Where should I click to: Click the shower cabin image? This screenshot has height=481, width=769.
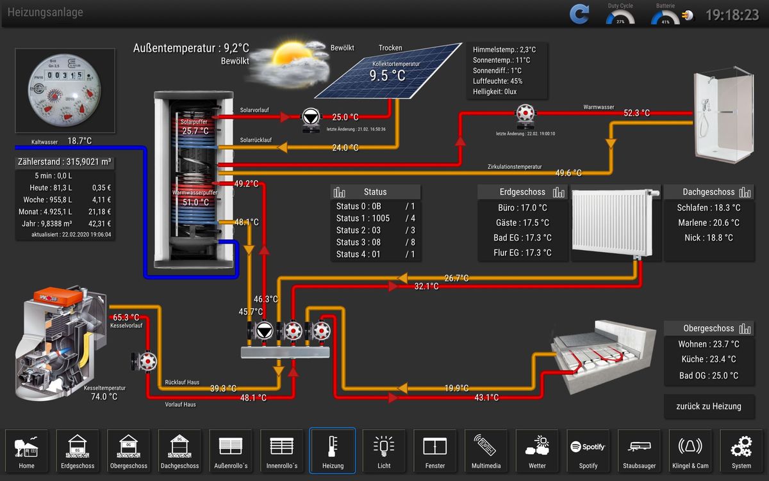[725, 116]
